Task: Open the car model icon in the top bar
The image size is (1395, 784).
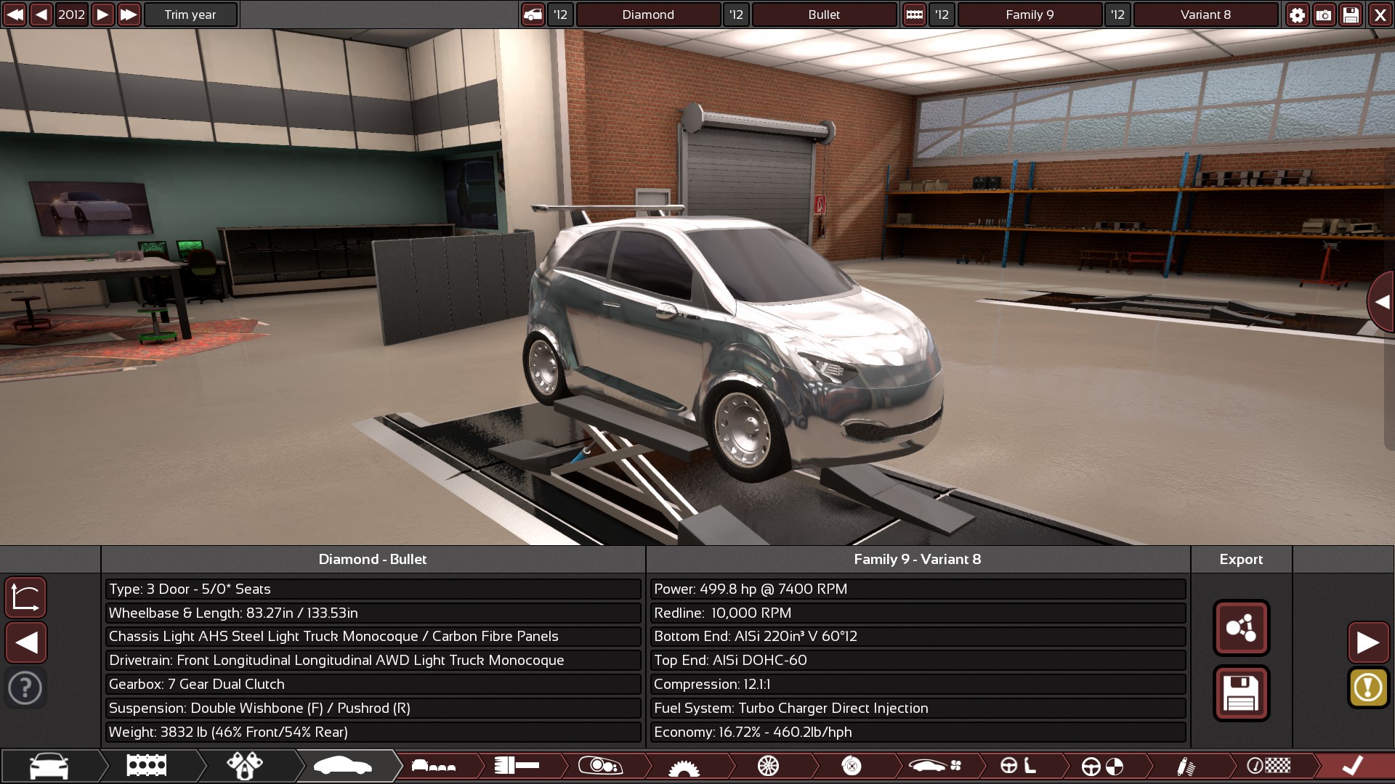Action: tap(533, 15)
